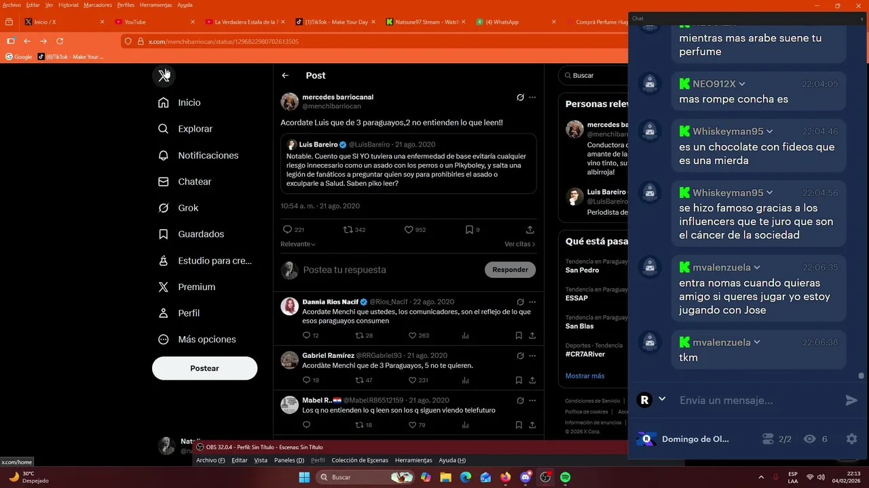Expand Whiskeyman95 dropdown on influencers message
Viewport: 869px width, 488px height.
(x=769, y=192)
